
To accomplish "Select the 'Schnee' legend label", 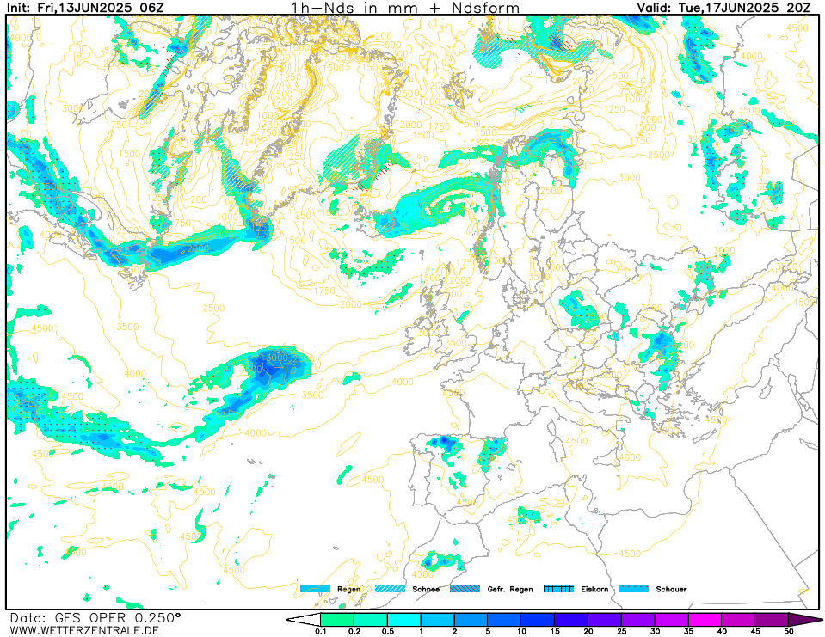I will pyautogui.click(x=426, y=589).
